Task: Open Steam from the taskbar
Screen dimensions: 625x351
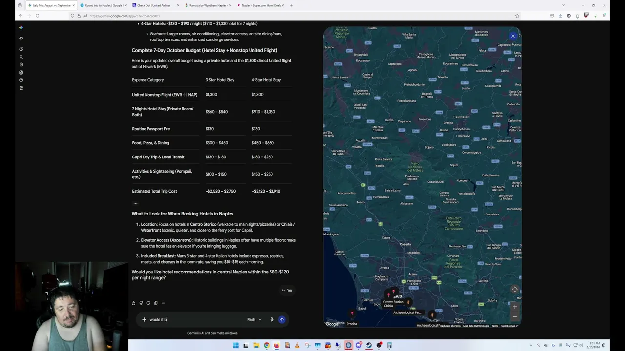Action: pos(369,345)
